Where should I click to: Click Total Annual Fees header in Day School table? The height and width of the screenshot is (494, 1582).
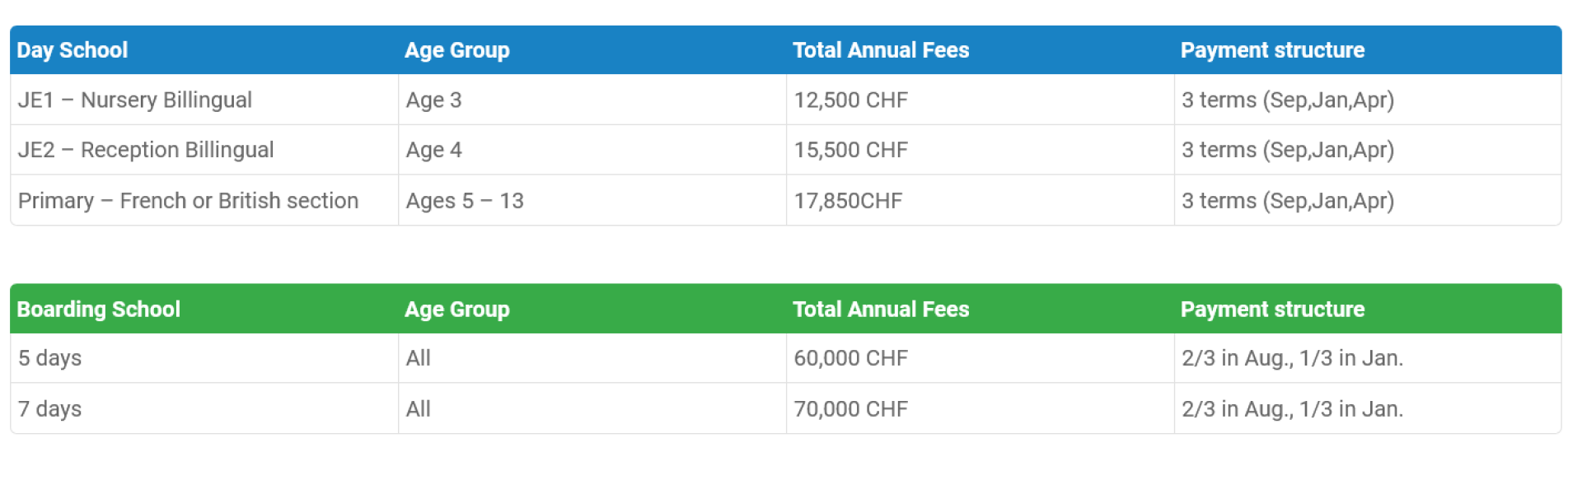pyautogui.click(x=881, y=50)
